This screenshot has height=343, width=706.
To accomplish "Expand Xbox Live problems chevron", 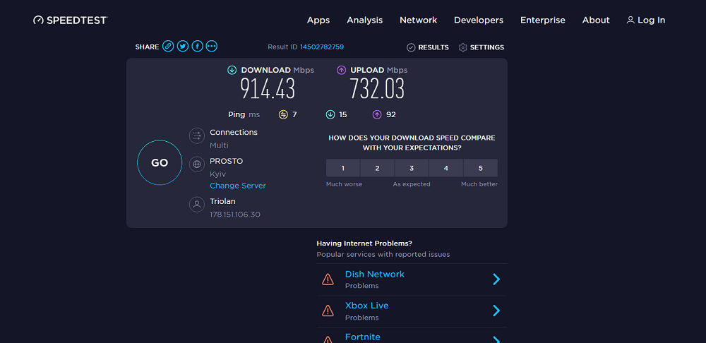I will coord(496,311).
